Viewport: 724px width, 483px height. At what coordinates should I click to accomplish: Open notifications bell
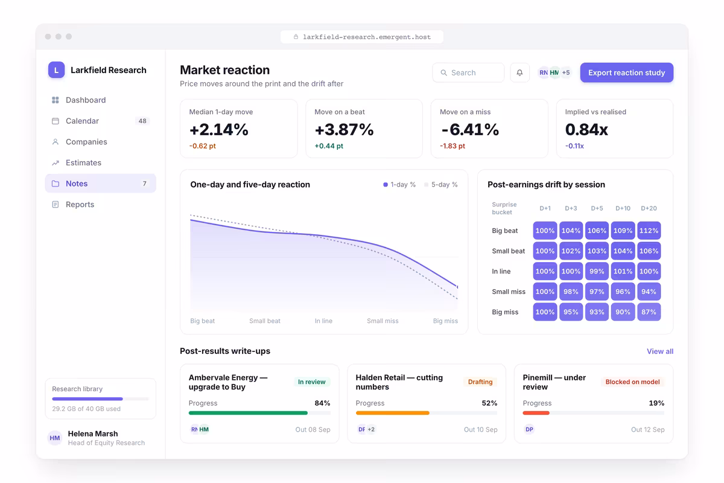(519, 72)
